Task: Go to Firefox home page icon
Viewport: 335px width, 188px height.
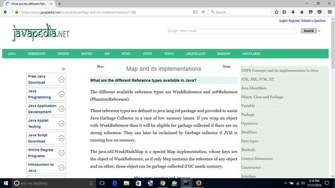Action: (x=301, y=12)
